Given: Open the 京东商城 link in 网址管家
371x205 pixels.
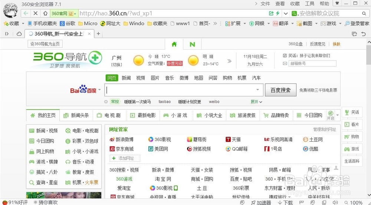Looking at the screenshot, I should point(122,149).
